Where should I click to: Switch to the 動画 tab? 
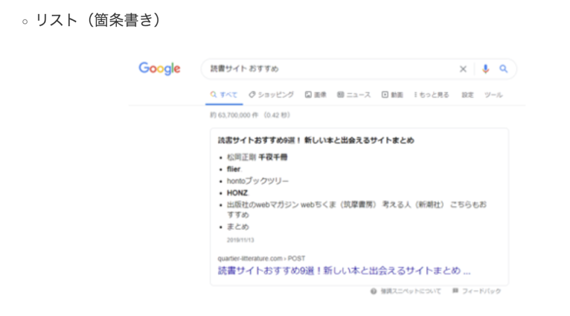pos(392,95)
